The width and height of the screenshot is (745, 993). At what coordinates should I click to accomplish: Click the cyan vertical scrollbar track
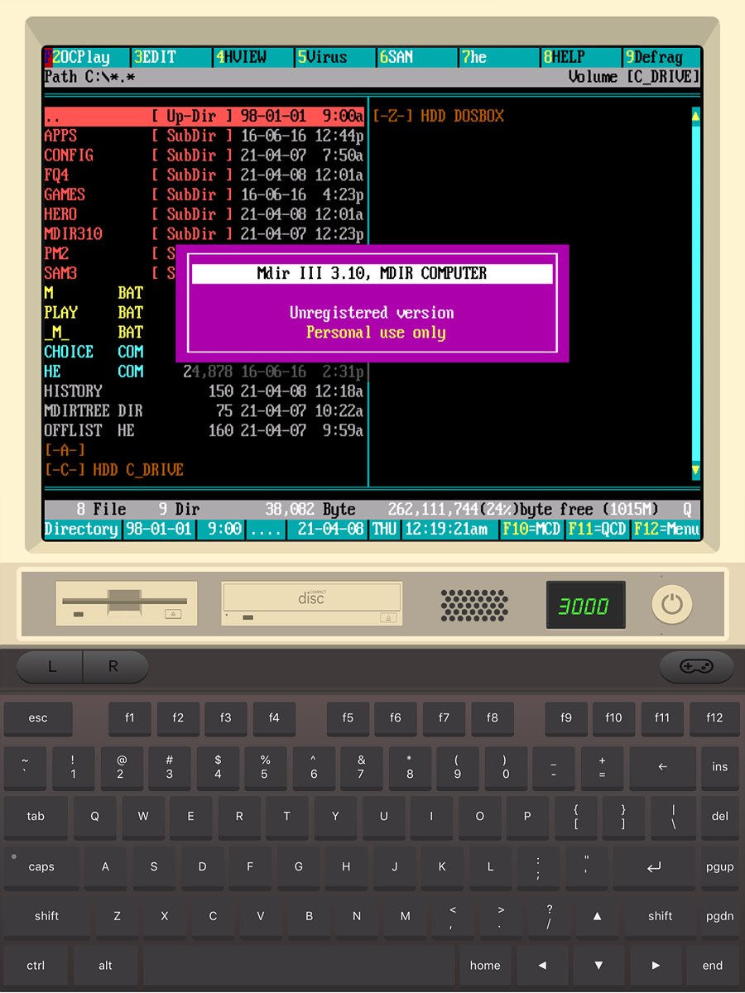(696, 294)
